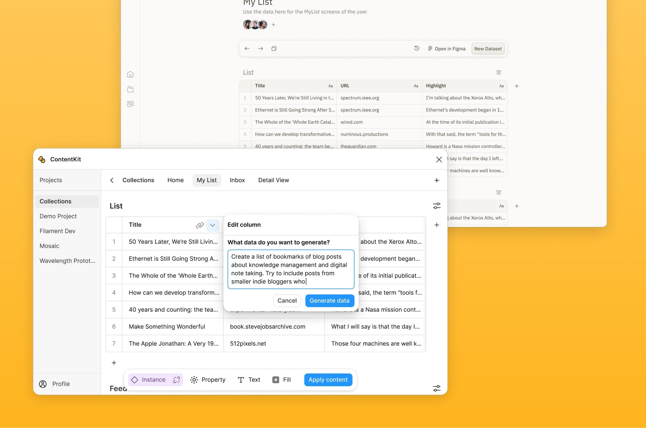Open the Title column dropdown arrow

click(213, 225)
